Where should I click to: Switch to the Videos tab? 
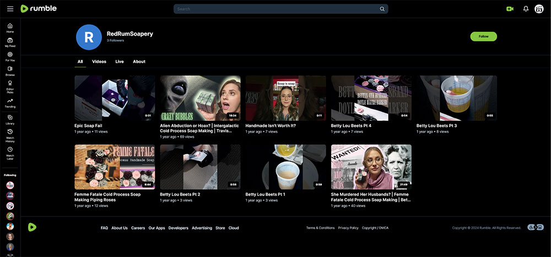pos(99,62)
